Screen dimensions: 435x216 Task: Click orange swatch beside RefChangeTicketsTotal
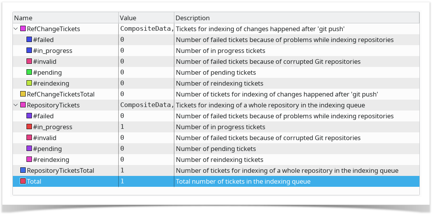pos(23,94)
